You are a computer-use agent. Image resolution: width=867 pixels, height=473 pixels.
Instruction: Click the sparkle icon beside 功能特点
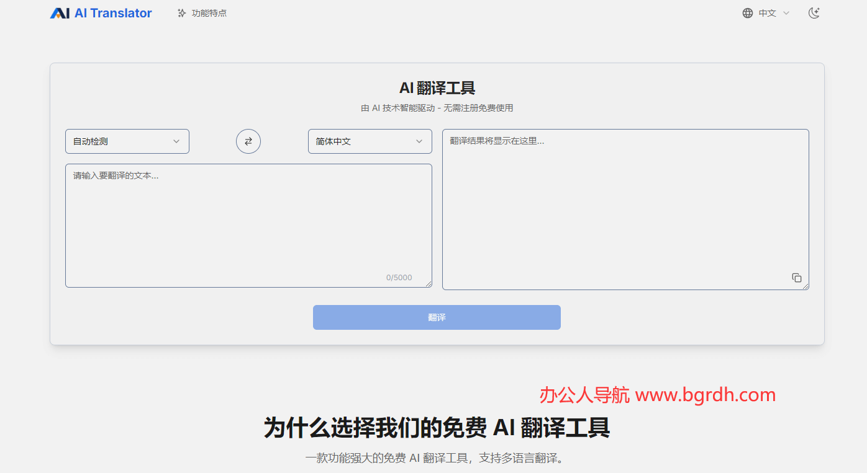pos(180,12)
